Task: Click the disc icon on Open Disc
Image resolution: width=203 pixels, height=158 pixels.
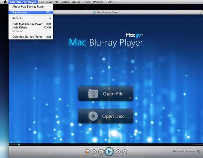Action: click(93, 116)
